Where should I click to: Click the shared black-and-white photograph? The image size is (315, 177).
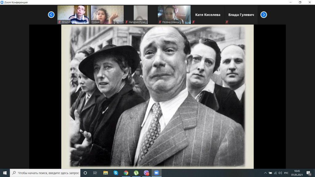click(x=157, y=96)
